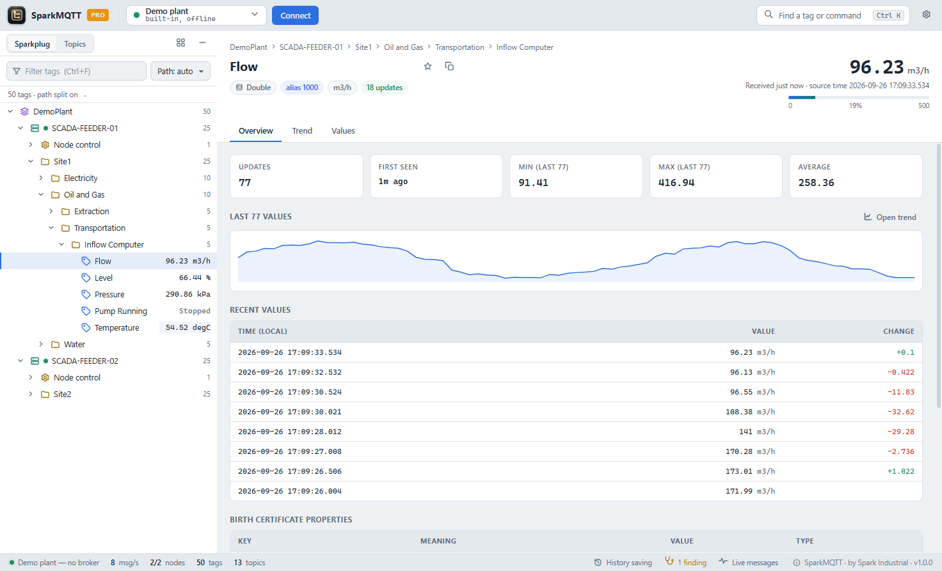Click the Filter tags input field

point(77,71)
